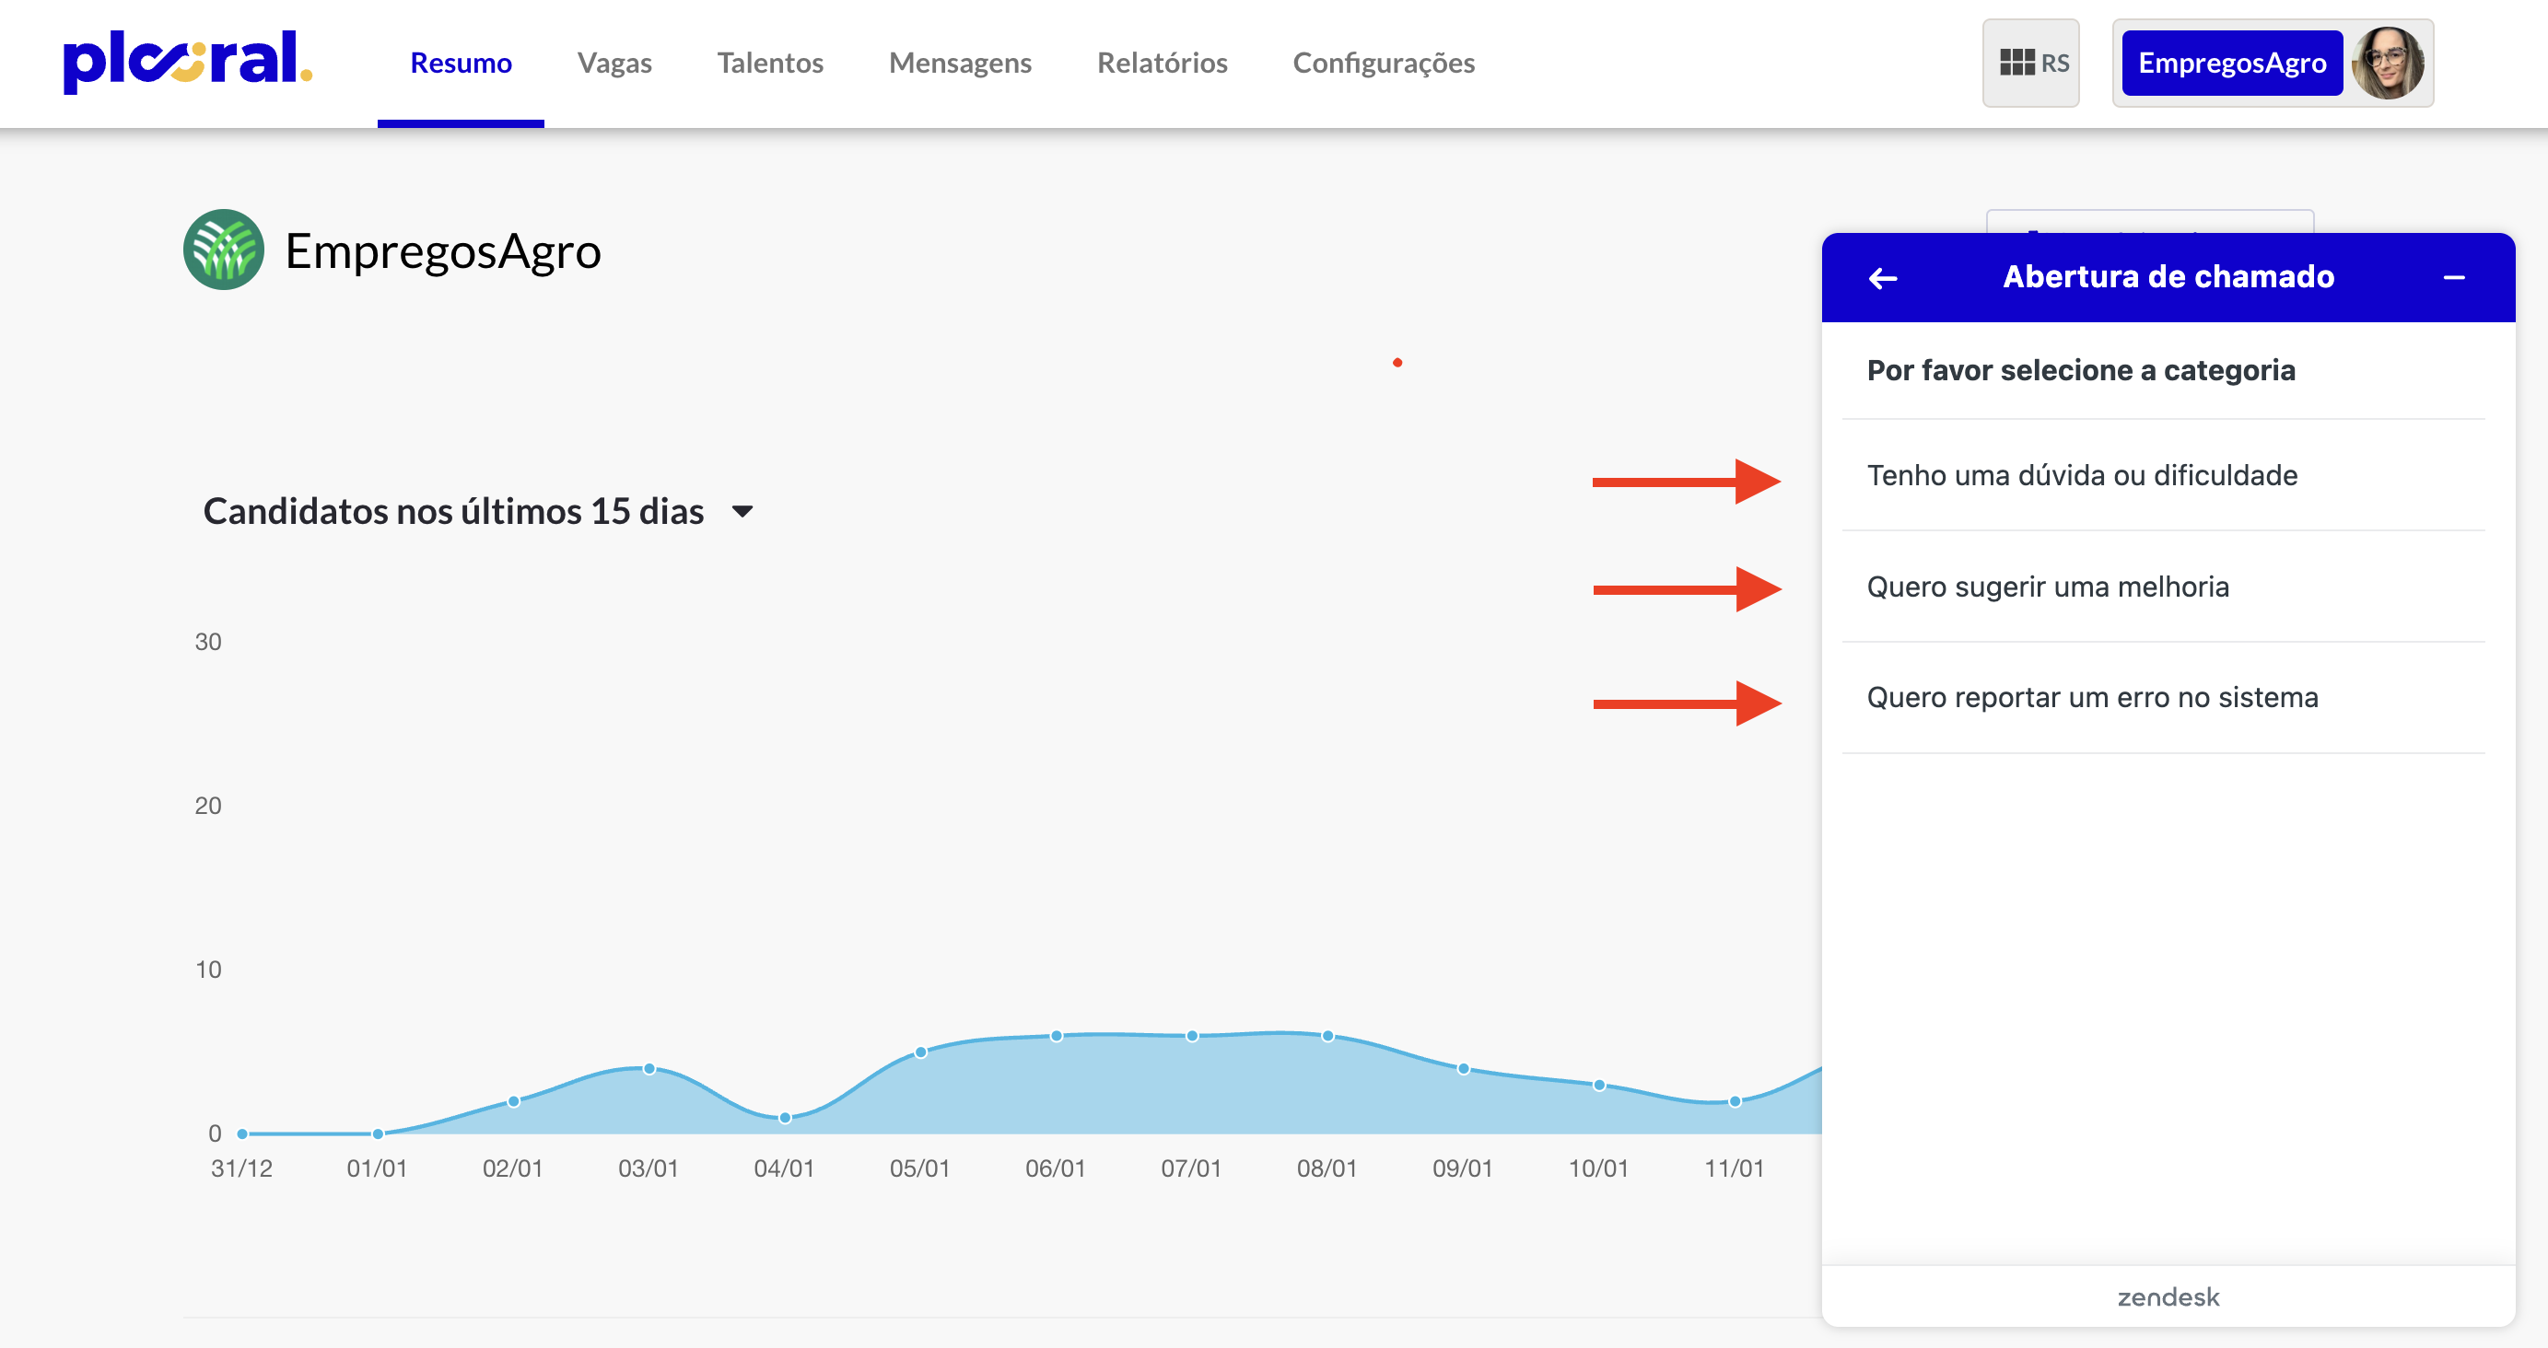Screen dimensions: 2548x1348
Task: Click the Plooral logo
Action: 187,62
